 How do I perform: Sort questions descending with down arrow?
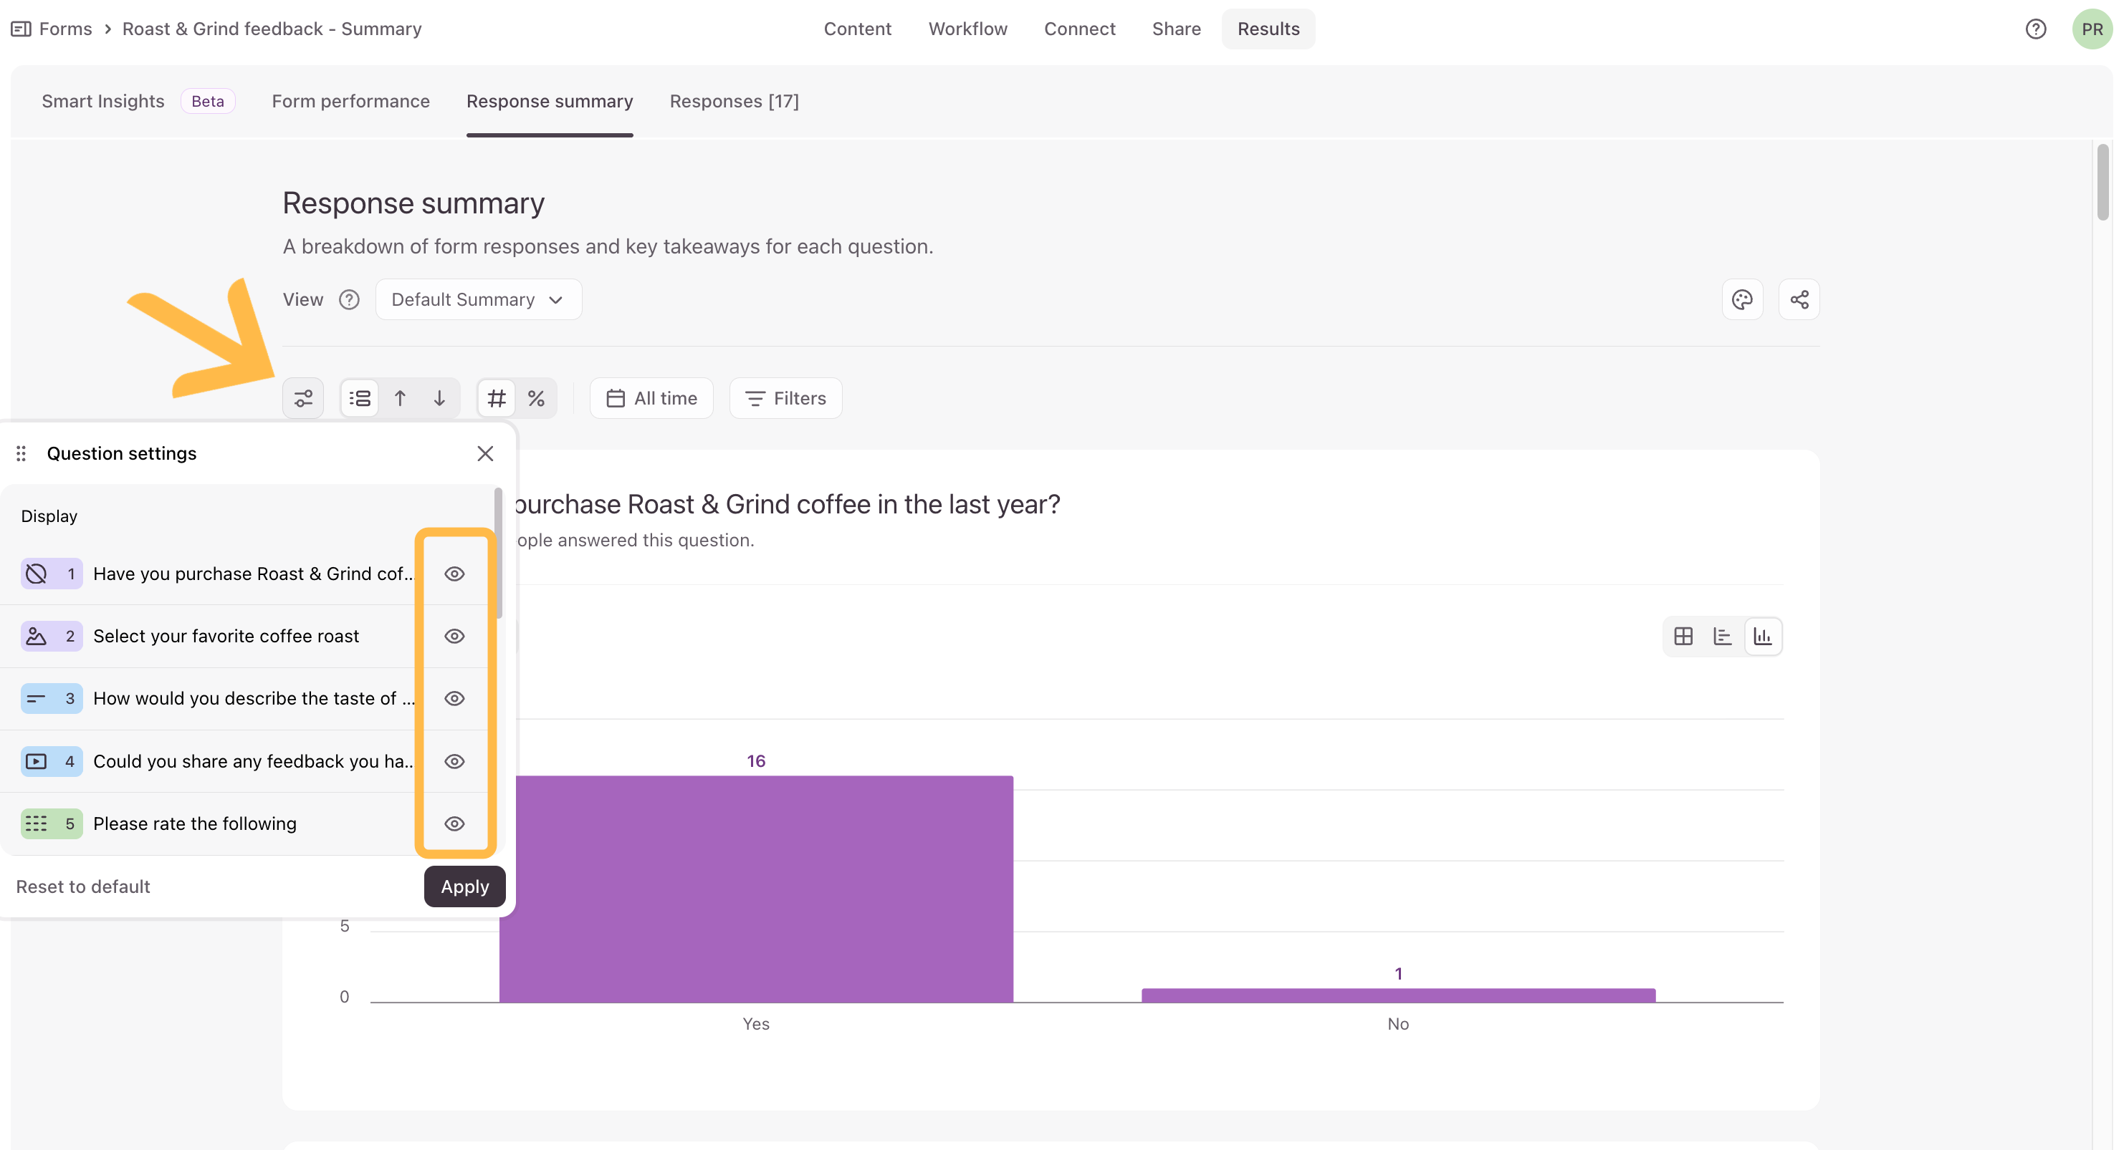439,399
